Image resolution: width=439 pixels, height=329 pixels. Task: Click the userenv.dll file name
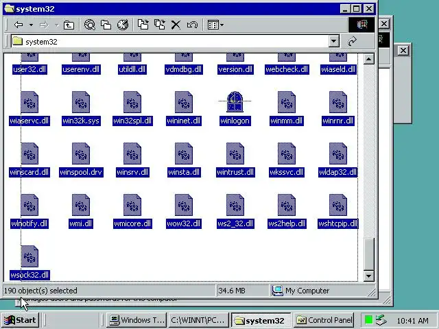pos(81,69)
